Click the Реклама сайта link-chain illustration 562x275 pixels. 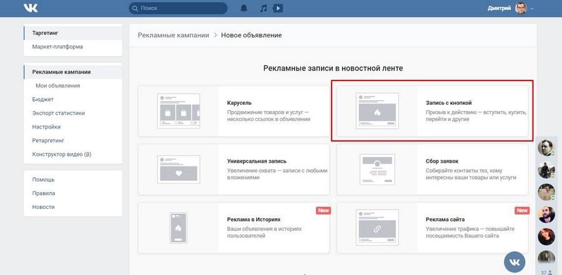pos(377,228)
